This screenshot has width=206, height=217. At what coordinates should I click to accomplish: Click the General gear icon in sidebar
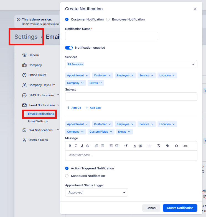click(24, 55)
